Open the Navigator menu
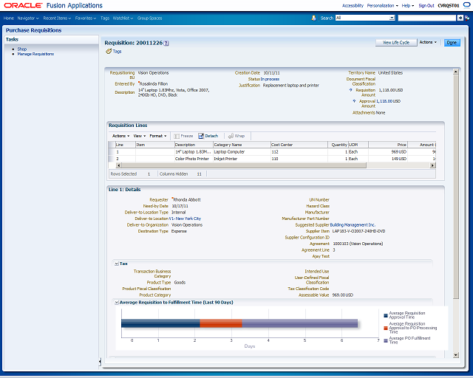The height and width of the screenshot is (378, 473). pos(28,18)
